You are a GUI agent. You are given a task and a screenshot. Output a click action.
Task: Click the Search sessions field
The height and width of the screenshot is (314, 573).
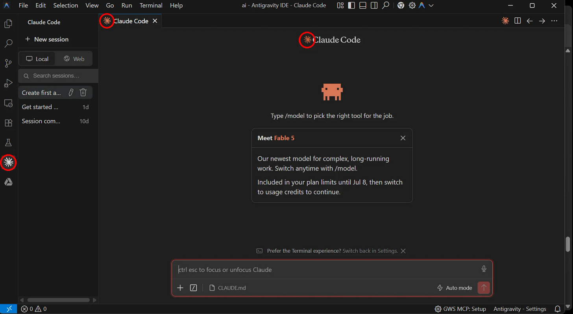(x=58, y=75)
